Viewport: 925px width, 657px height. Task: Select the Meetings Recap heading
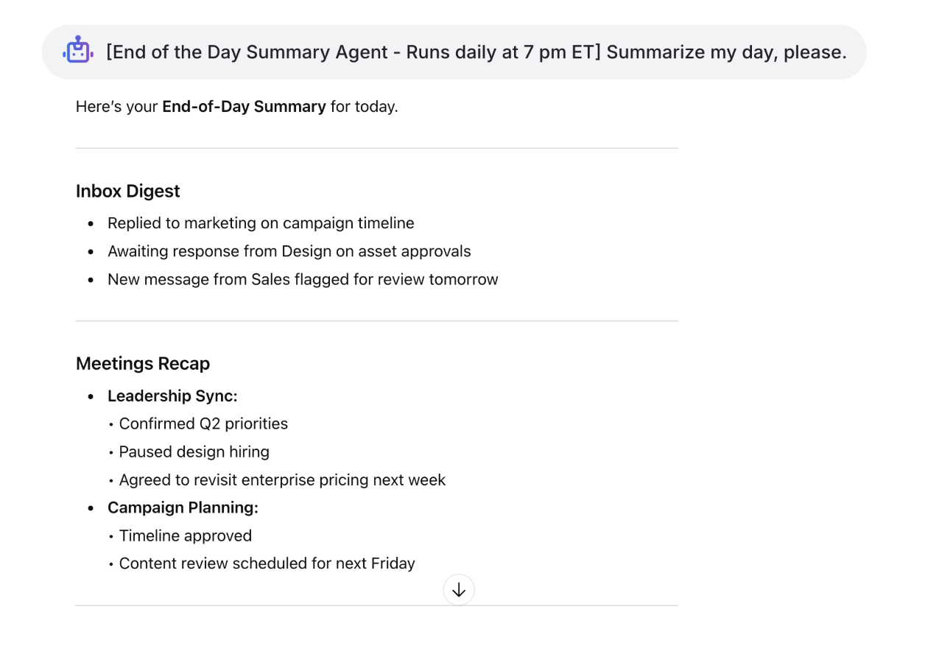click(x=143, y=364)
